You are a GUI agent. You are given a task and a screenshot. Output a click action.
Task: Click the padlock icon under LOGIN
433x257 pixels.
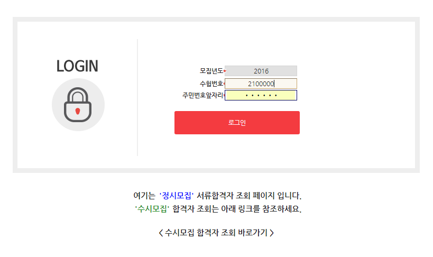[78, 105]
